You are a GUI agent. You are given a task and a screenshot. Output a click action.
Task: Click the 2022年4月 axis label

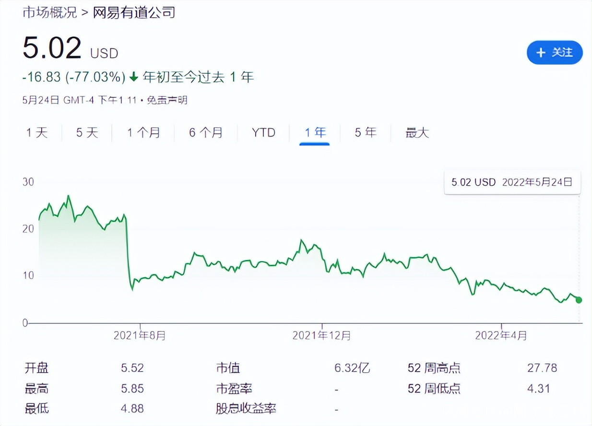501,335
